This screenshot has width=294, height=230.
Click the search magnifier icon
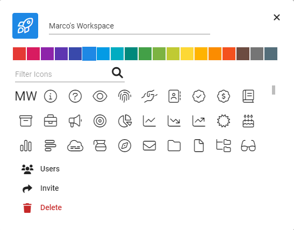[x=117, y=73]
